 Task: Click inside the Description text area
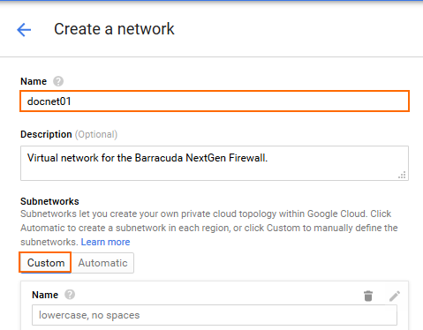point(215,163)
